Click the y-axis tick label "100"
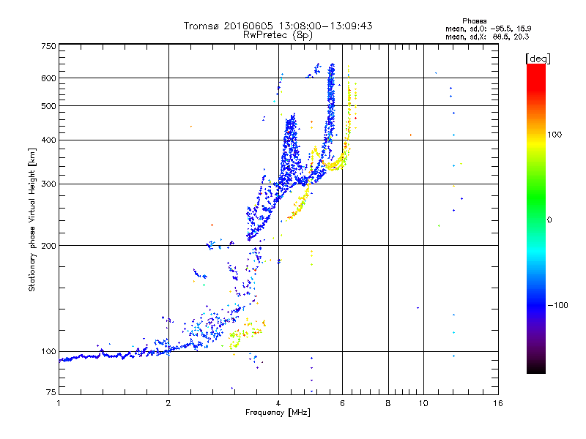The width and height of the screenshot is (586, 439). pyautogui.click(x=48, y=352)
